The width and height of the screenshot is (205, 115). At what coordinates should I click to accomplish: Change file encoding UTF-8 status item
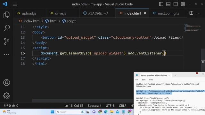[110, 106]
